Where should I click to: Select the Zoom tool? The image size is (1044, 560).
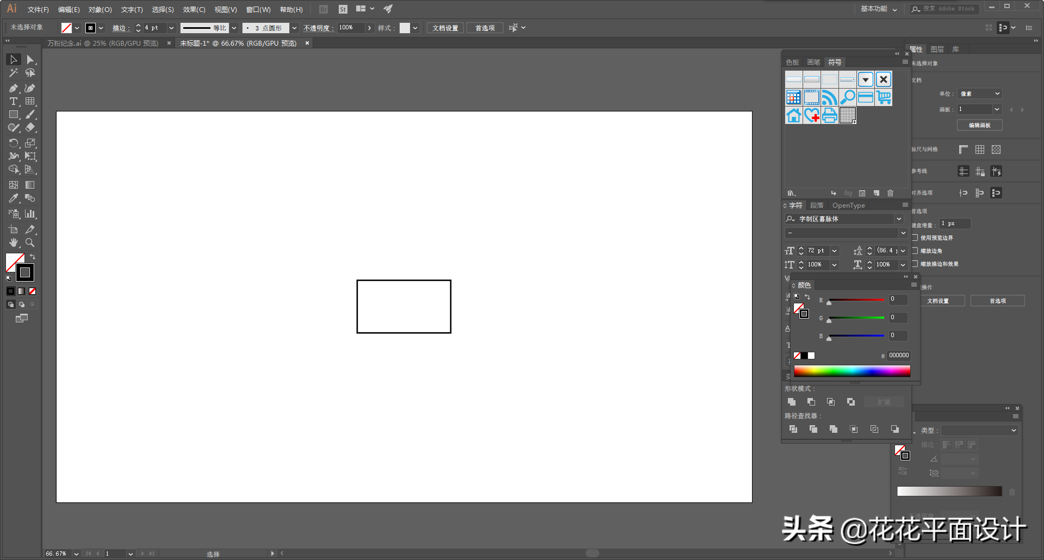30,242
